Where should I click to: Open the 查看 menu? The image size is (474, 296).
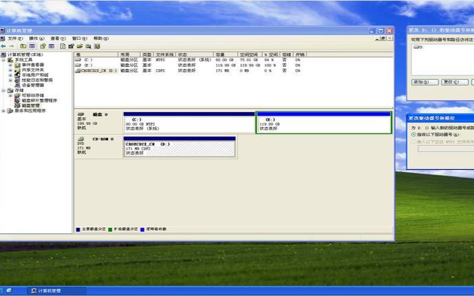point(58,38)
